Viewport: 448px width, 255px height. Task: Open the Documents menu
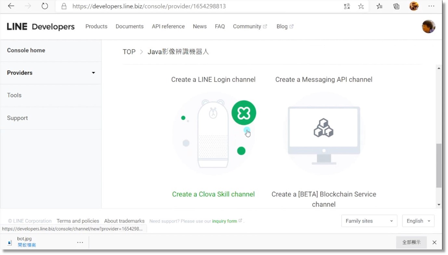129,26
